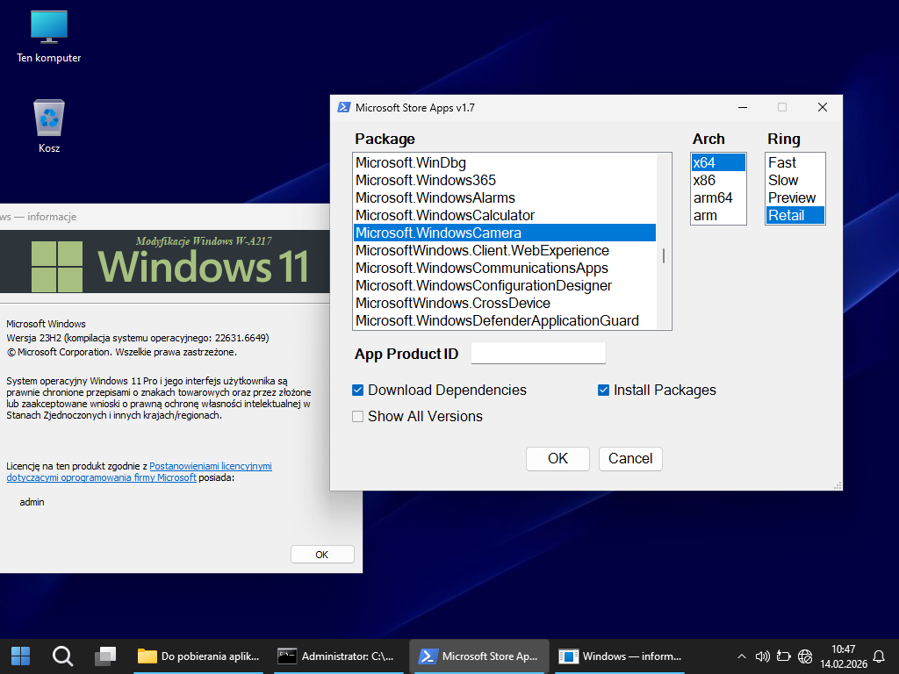Image resolution: width=899 pixels, height=674 pixels.
Task: Open the notification bell icon
Action: pyautogui.click(x=878, y=656)
